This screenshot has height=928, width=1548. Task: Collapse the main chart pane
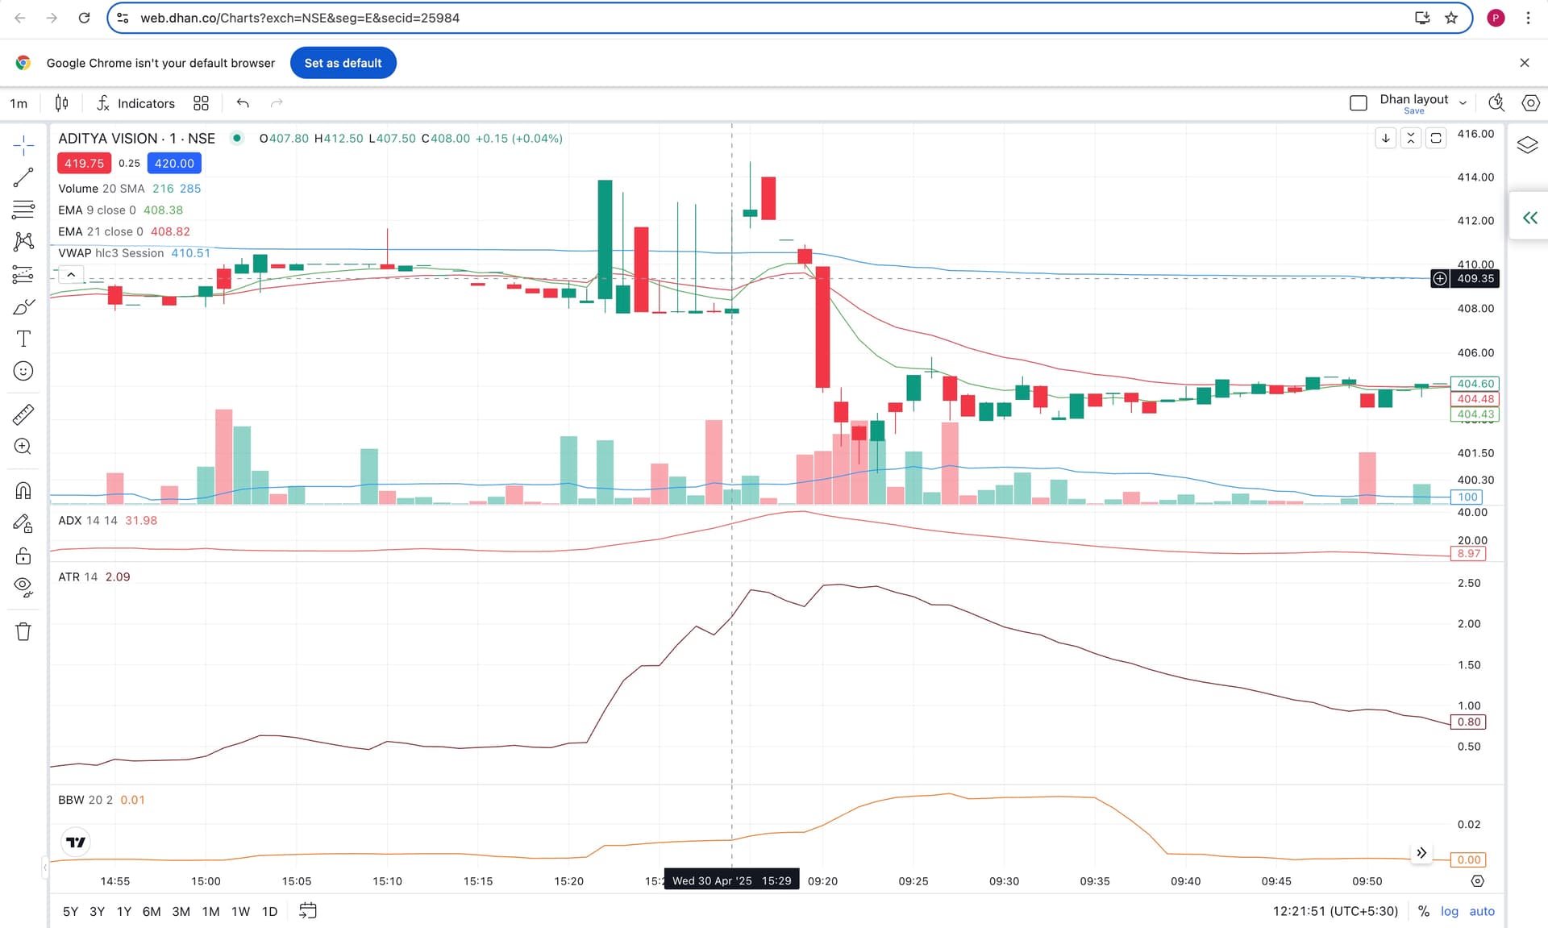[1411, 138]
